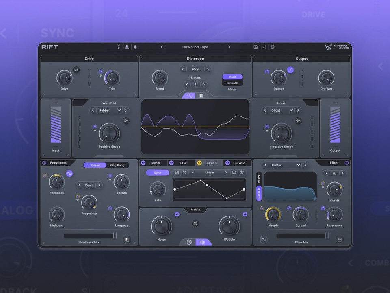This screenshot has width=390, height=293.
Task: Click the modulation source icon above Noise knob
Action: point(177,214)
